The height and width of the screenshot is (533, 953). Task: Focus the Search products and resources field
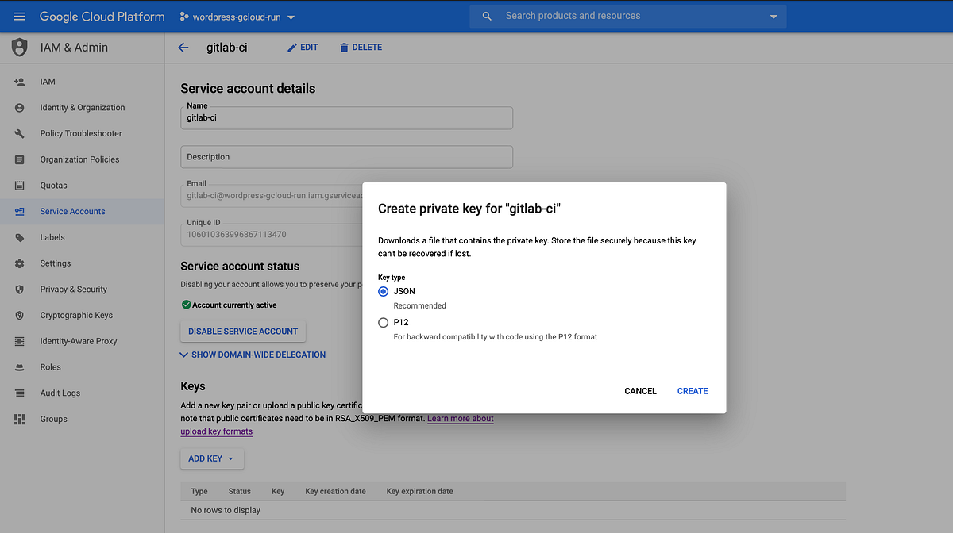coord(627,16)
